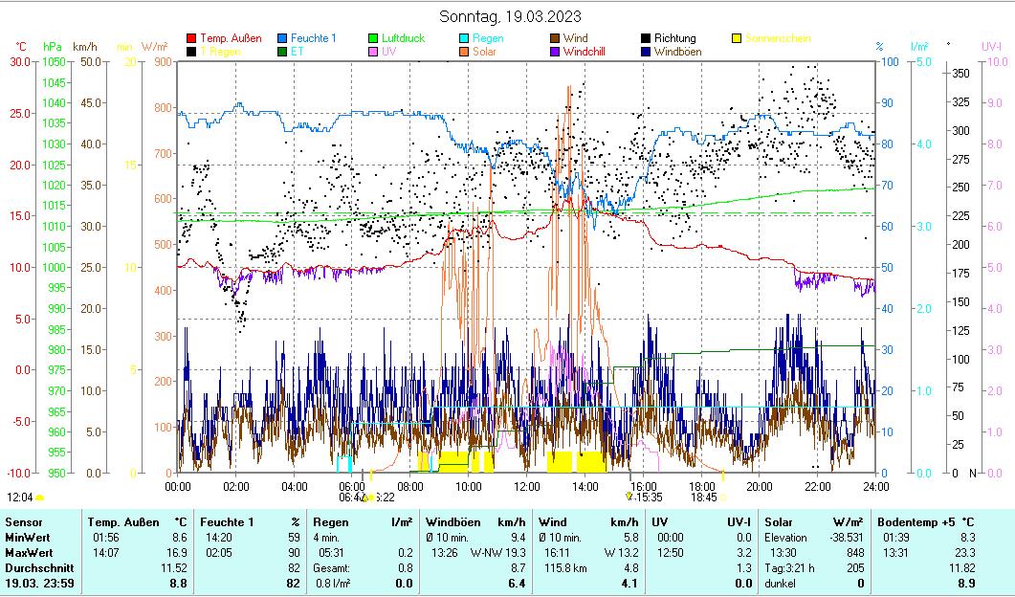Click the pink UV legend label
Screen dimensions: 1015x597
click(388, 52)
